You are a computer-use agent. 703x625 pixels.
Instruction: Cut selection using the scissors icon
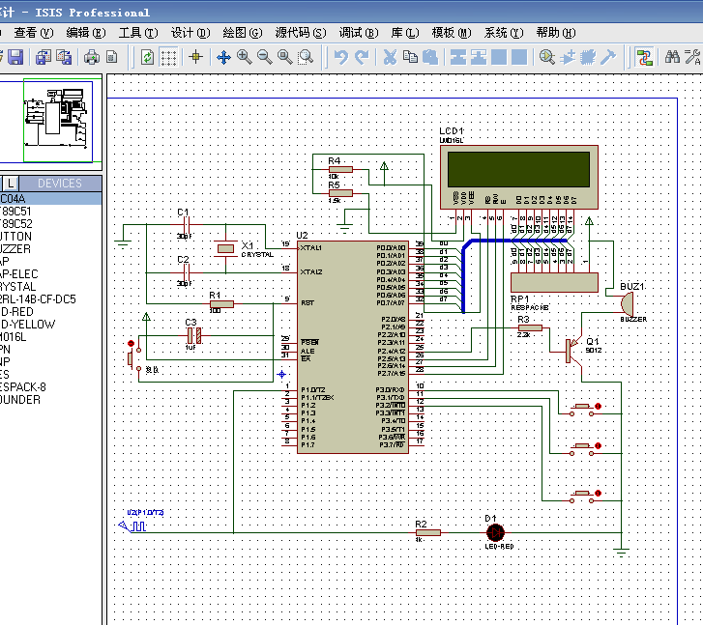[x=390, y=57]
